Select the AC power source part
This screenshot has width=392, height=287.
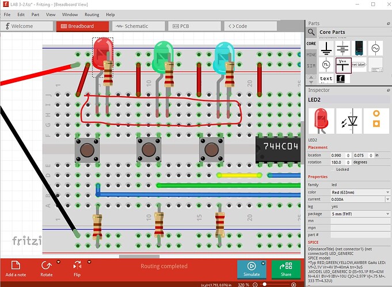point(375,48)
